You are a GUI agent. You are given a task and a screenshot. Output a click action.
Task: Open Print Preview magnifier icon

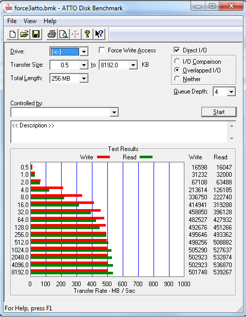pyautogui.click(x=64, y=34)
